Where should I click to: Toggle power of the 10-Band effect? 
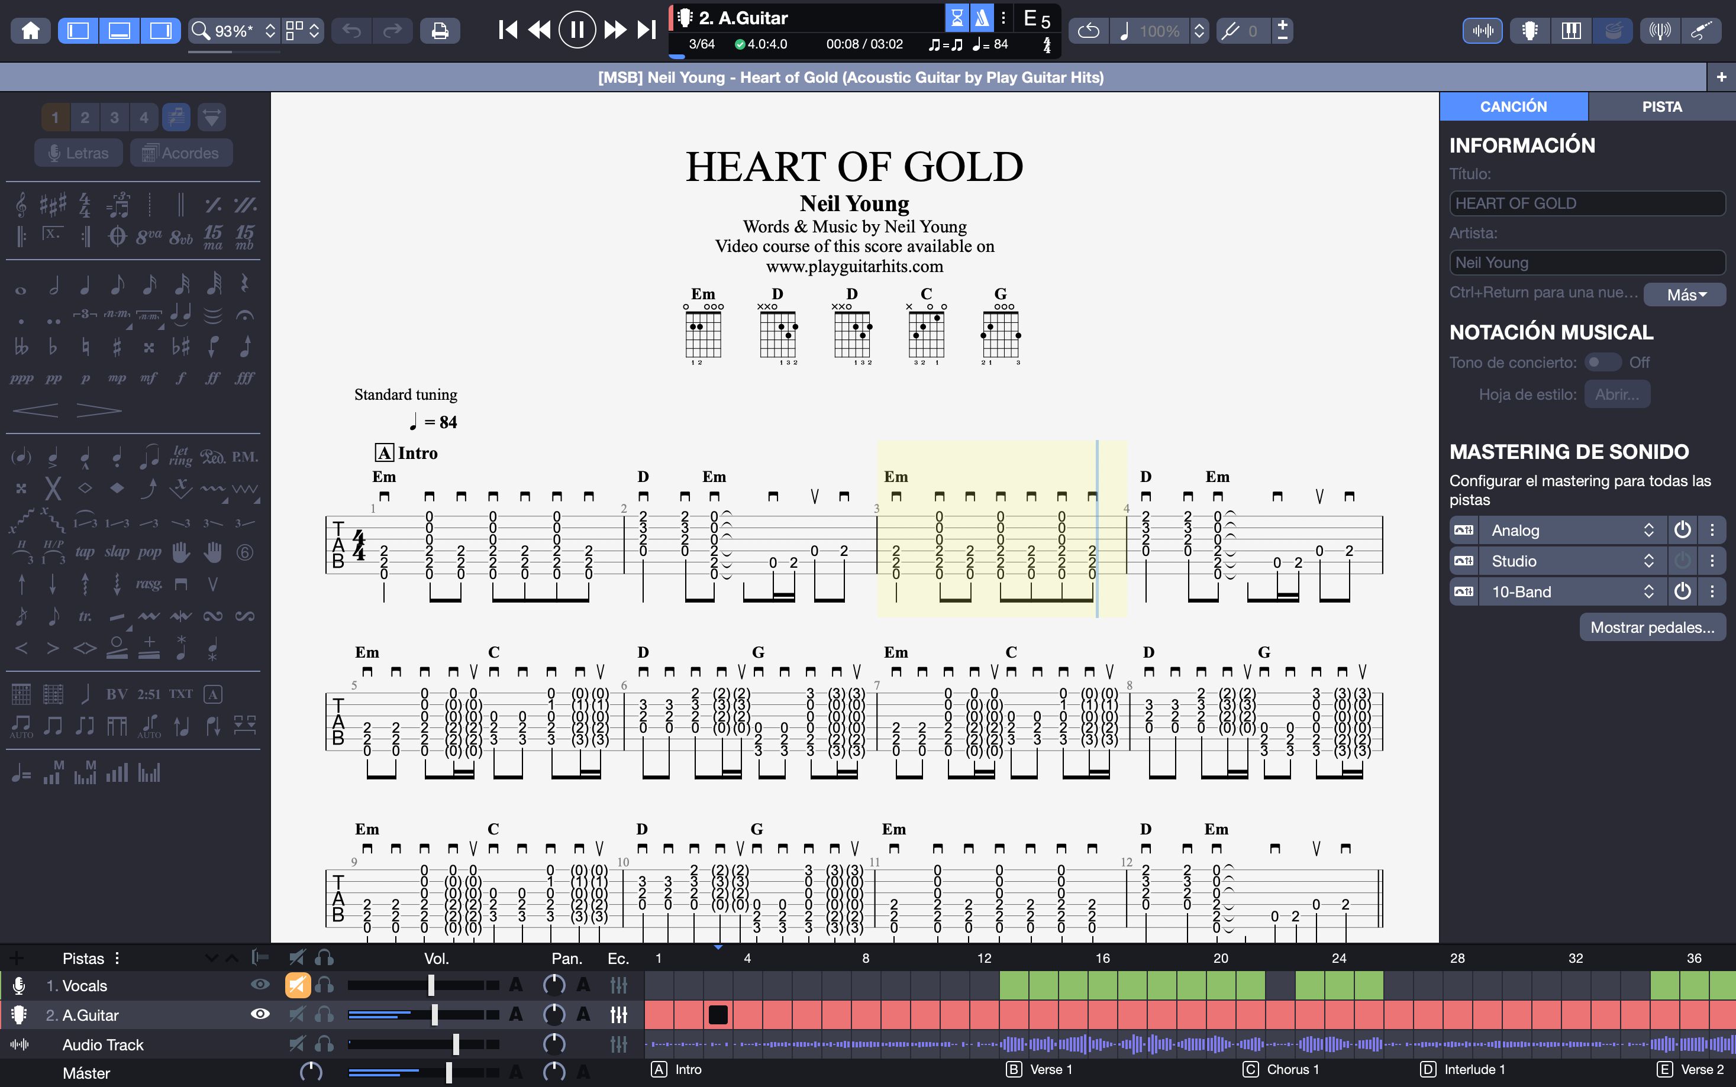tap(1682, 593)
